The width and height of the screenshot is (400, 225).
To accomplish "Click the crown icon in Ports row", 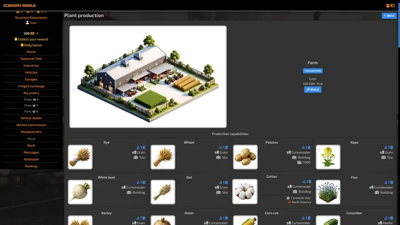I will [x=34, y=112].
